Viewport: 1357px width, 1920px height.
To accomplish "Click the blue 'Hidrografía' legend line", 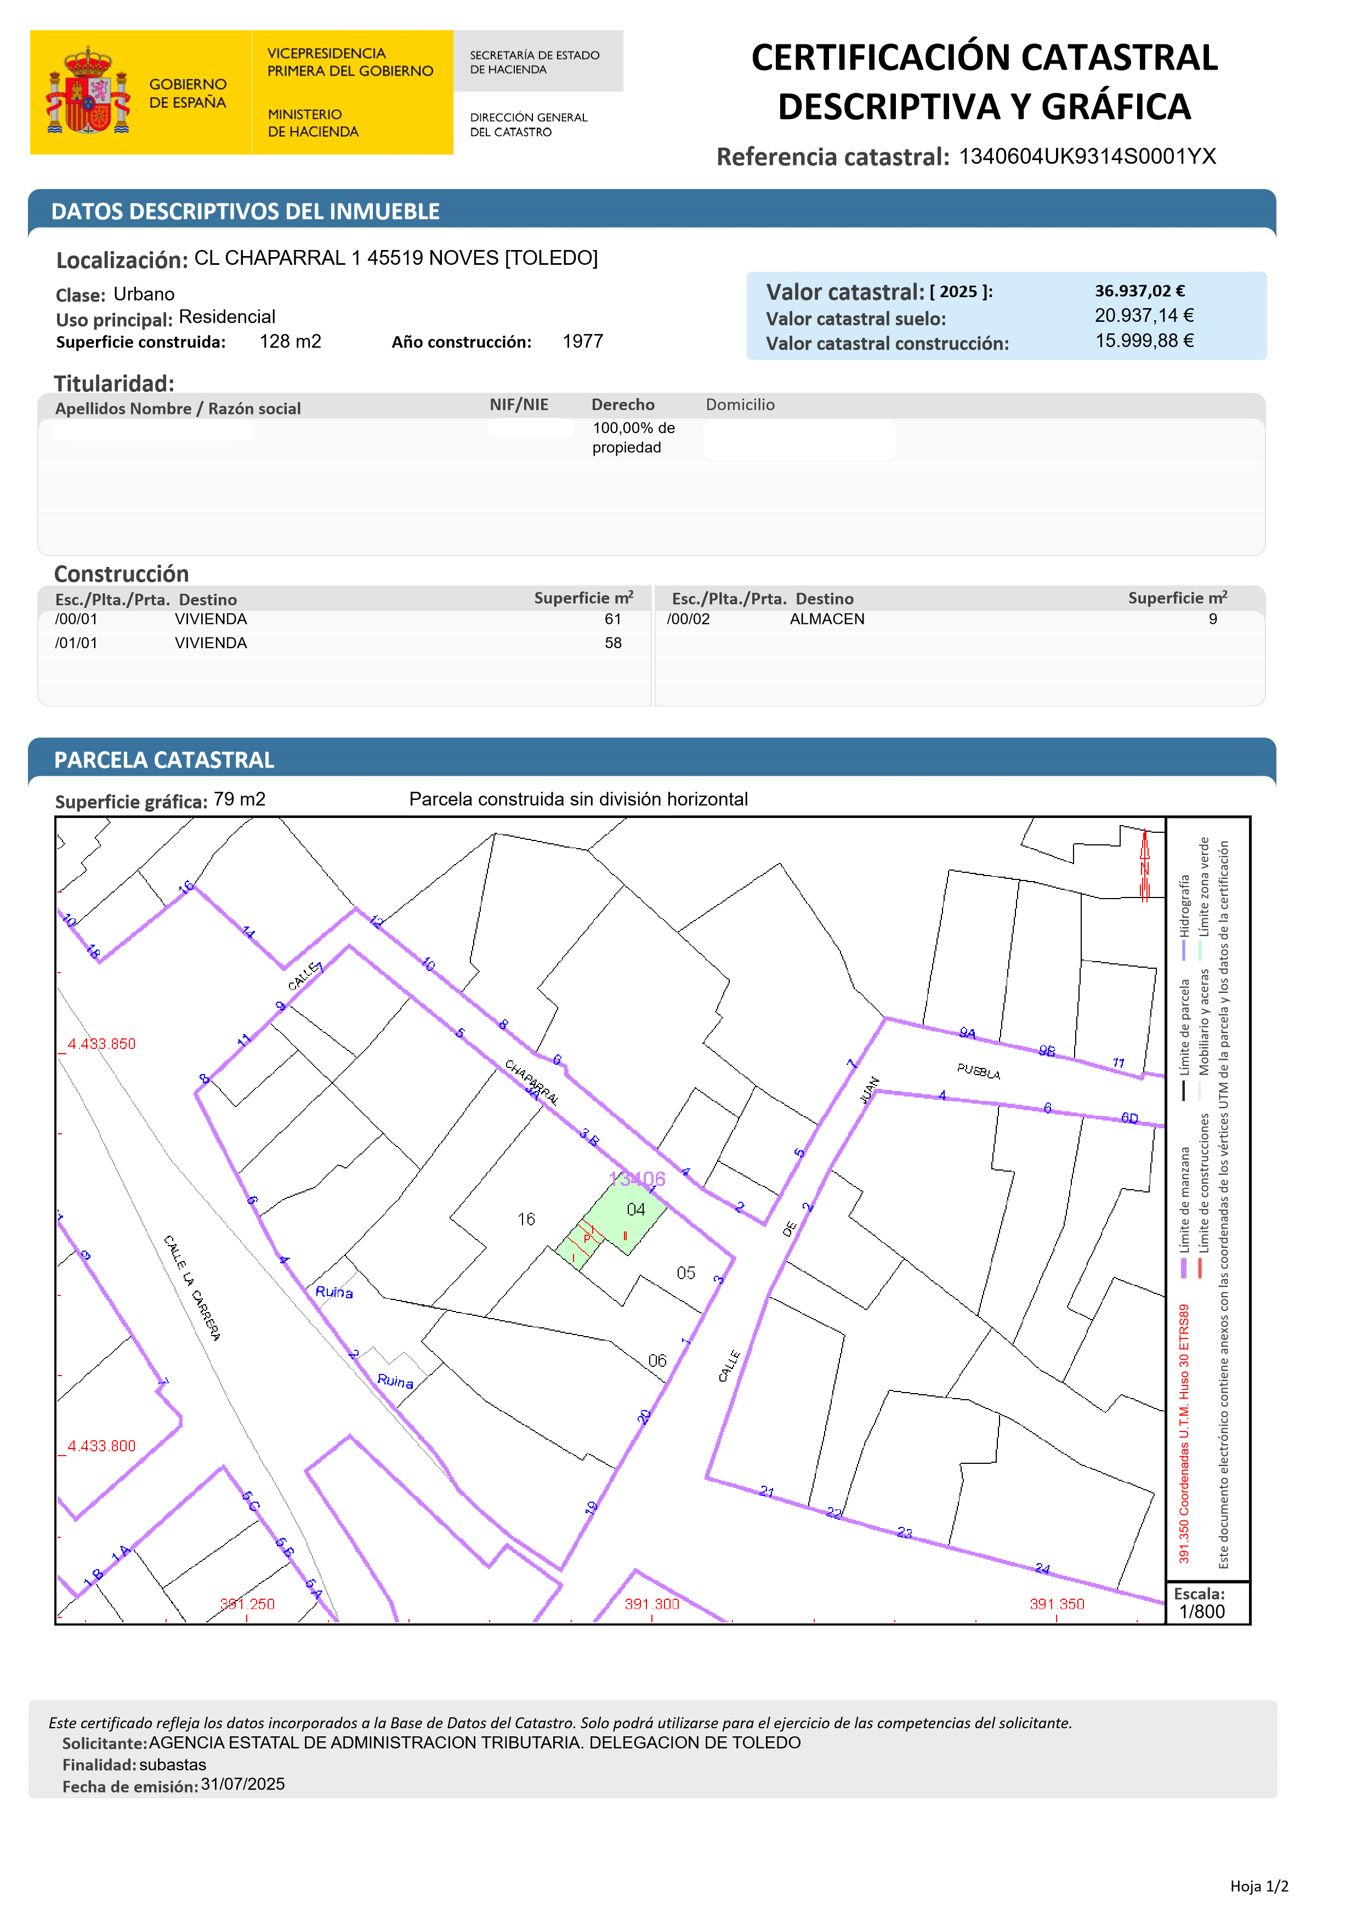I will coord(1184,951).
